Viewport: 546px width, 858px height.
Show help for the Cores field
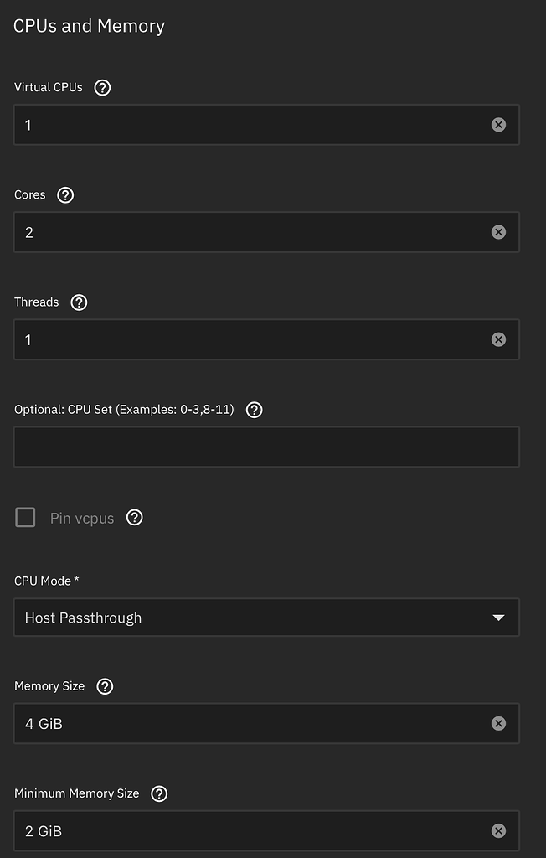pos(65,194)
